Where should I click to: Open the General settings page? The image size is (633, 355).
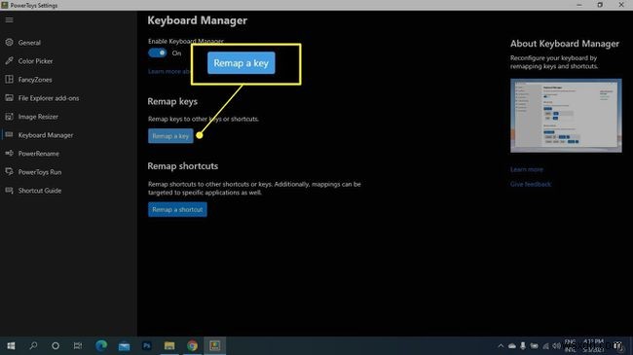point(29,43)
